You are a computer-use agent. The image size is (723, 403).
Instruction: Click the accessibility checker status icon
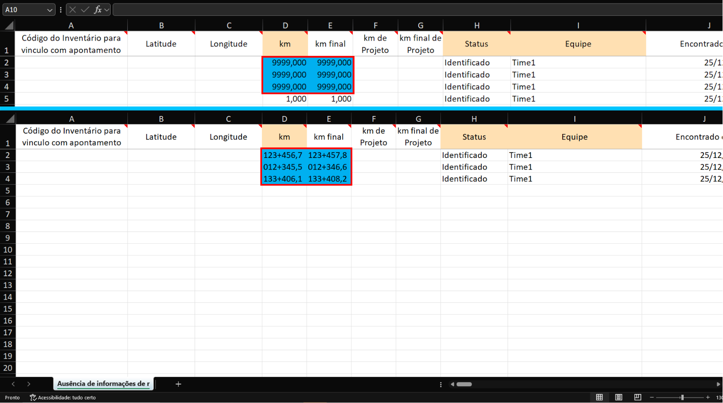coord(33,398)
